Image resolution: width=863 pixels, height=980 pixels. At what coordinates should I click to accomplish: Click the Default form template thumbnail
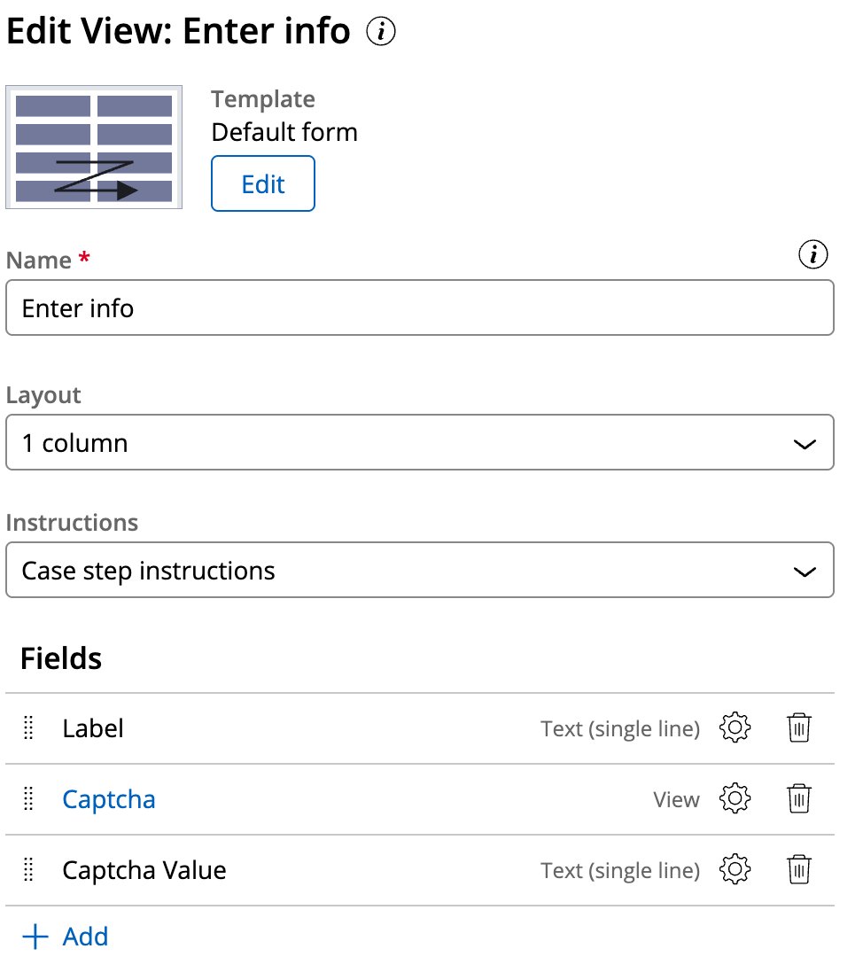coord(94,147)
